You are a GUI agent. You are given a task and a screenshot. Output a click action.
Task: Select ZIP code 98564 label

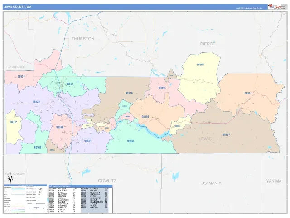[x=130, y=141]
